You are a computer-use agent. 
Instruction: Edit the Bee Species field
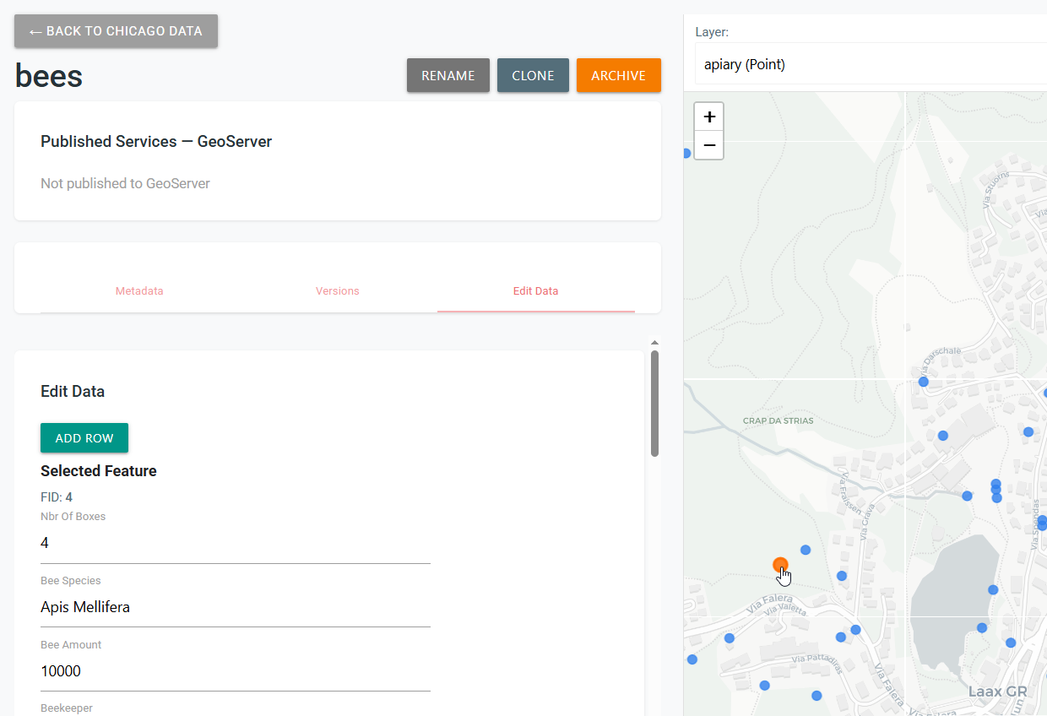pyautogui.click(x=236, y=607)
